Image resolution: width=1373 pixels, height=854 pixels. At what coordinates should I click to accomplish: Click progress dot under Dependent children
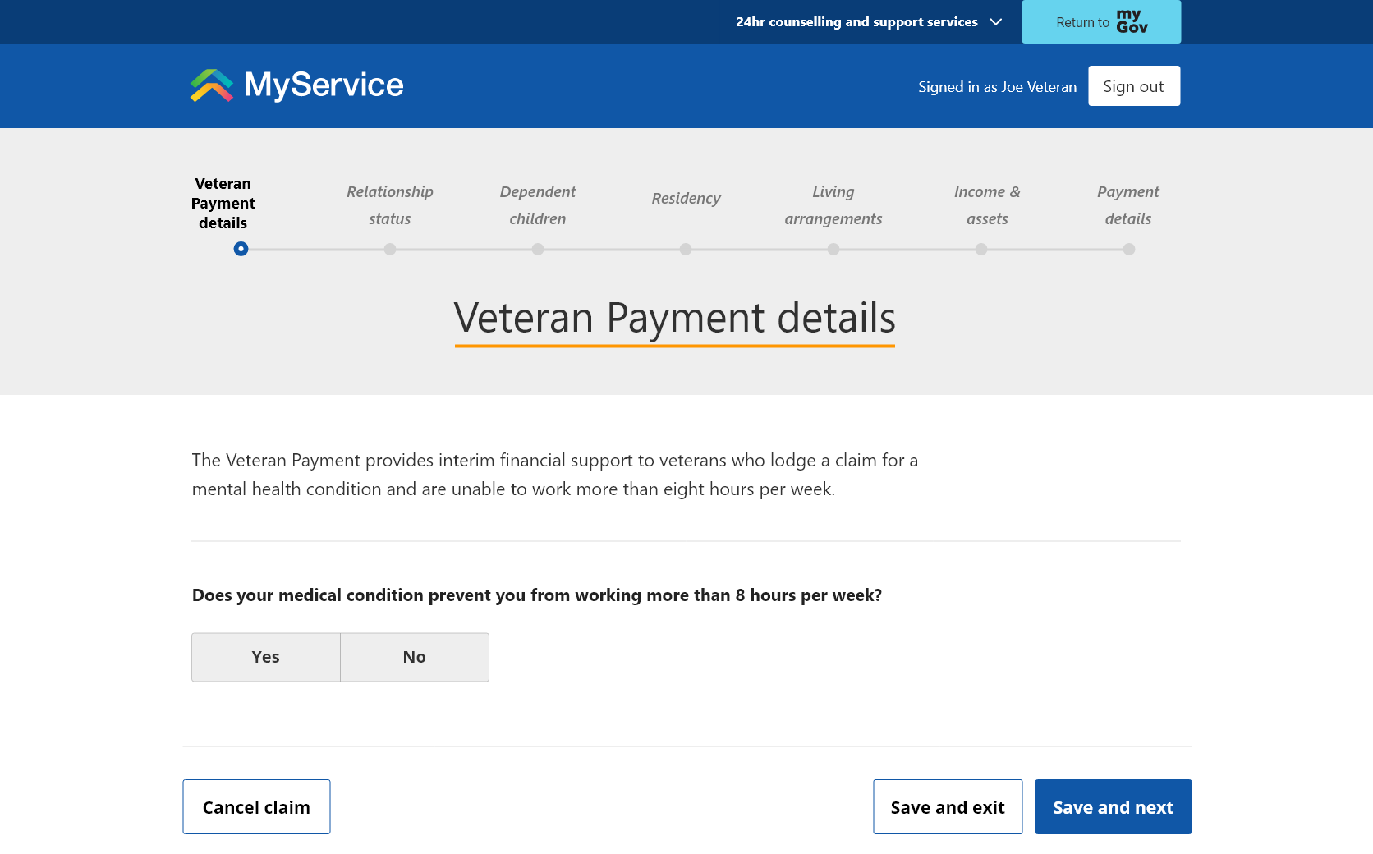(x=538, y=249)
